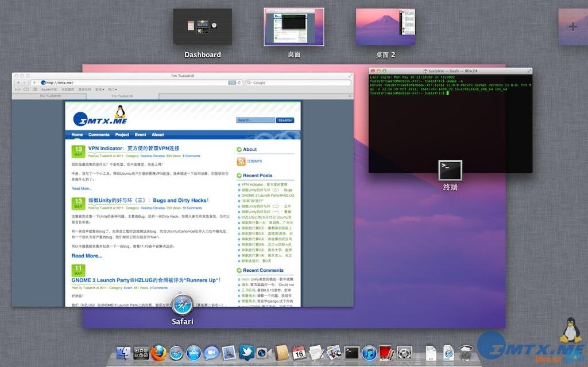Open a new Safari tab with the plus button

click(350, 96)
